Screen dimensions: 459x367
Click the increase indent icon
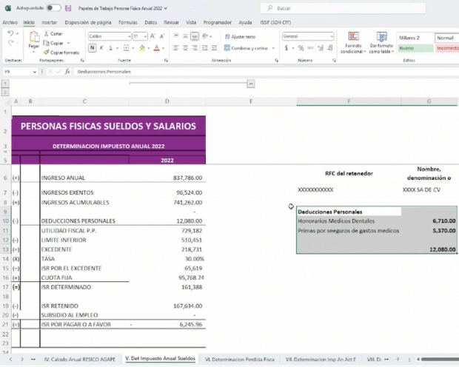point(214,47)
